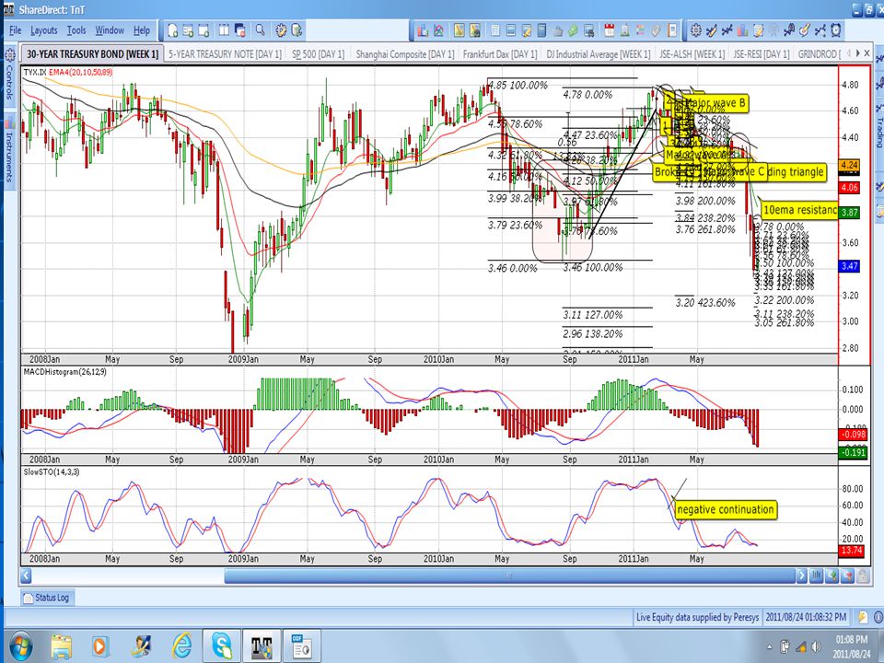Click the bar chart type icon
Screen dimensions: 884x663
pos(423,29)
